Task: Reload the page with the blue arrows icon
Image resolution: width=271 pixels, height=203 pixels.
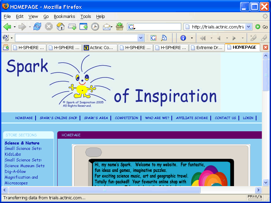Action: 37,27
